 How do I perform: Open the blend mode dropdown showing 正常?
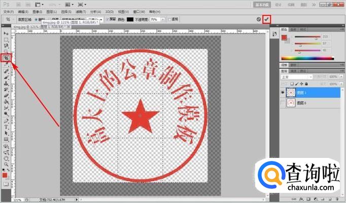tap(294, 76)
